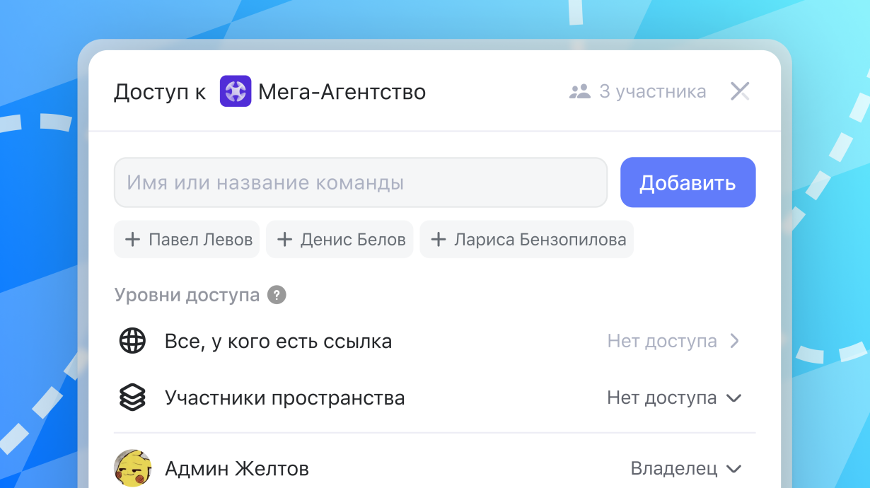Click the Мега-Агентство title text
Viewport: 870px width, 488px height.
[342, 92]
